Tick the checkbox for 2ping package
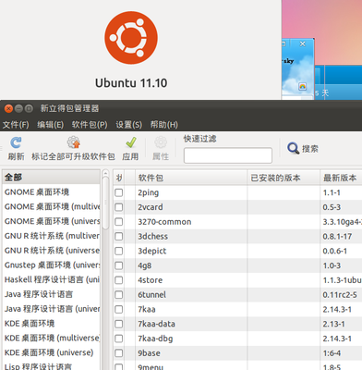The width and height of the screenshot is (362, 370). [x=119, y=192]
